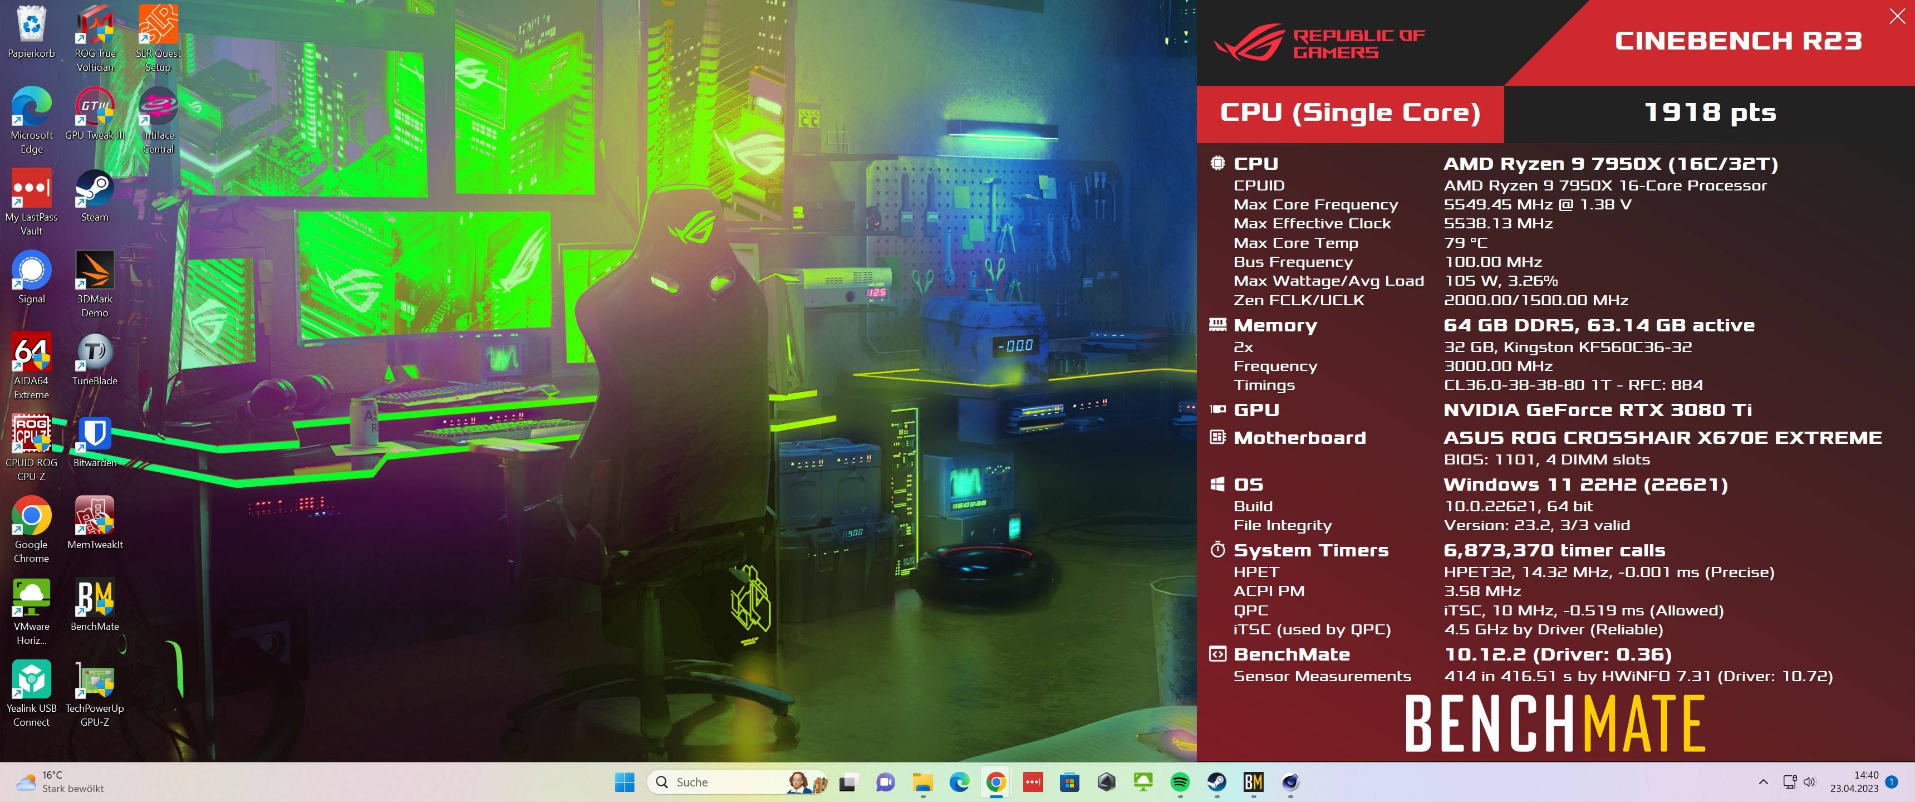Open the volume tray icon

[1809, 782]
